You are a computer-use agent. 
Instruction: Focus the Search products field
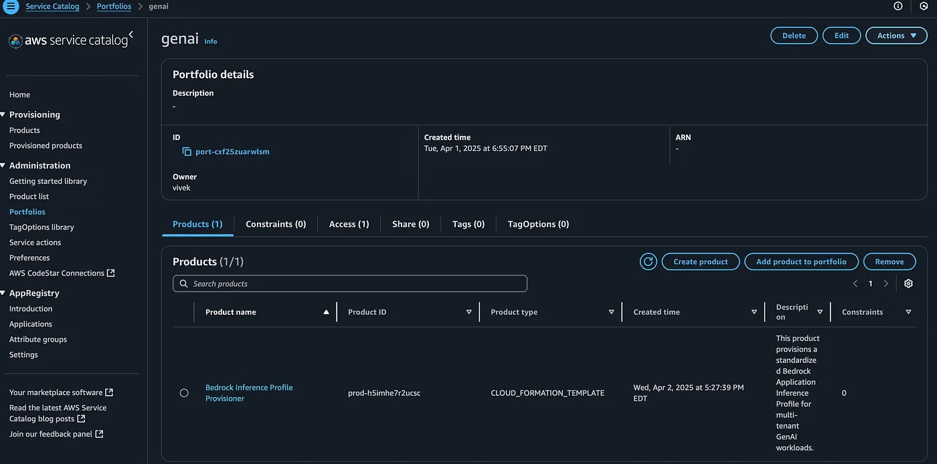350,283
